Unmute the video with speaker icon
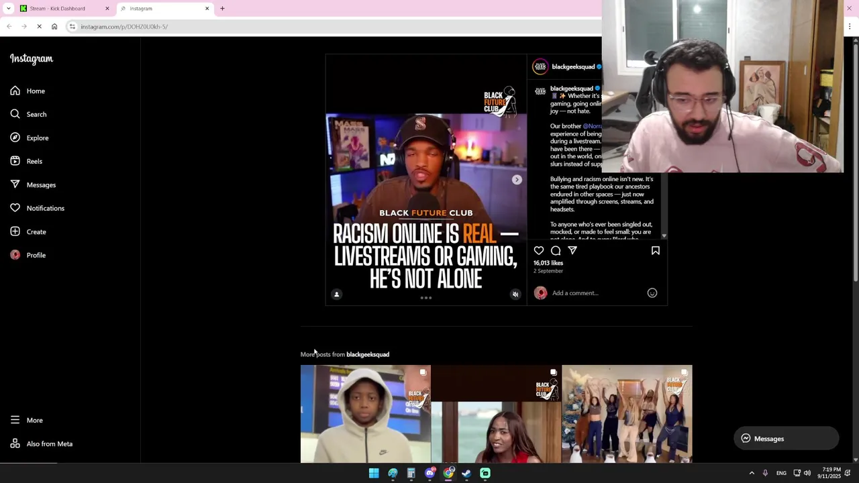 coord(515,294)
